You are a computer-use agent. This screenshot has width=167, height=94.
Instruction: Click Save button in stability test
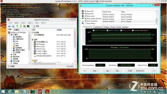coord(117,71)
